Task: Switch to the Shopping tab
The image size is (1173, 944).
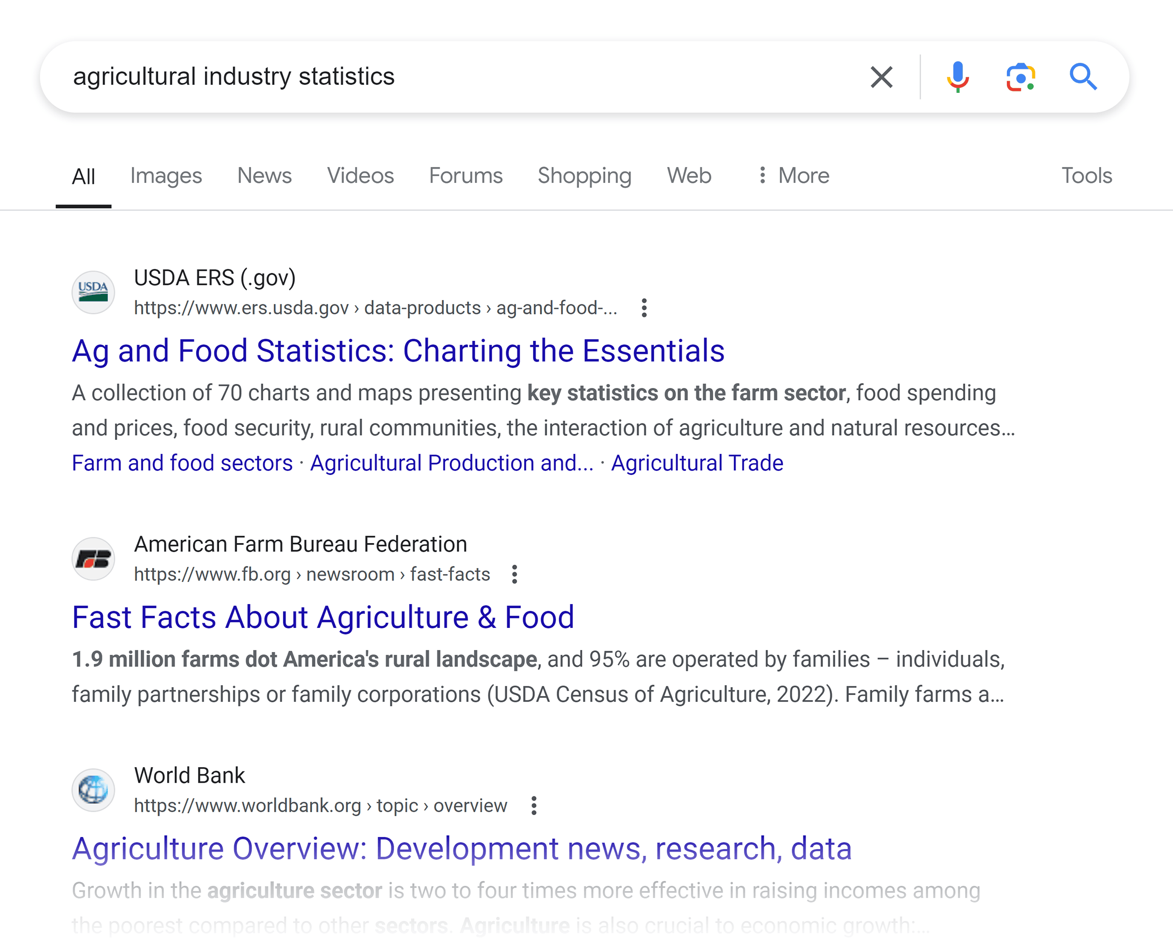Action: pyautogui.click(x=584, y=175)
